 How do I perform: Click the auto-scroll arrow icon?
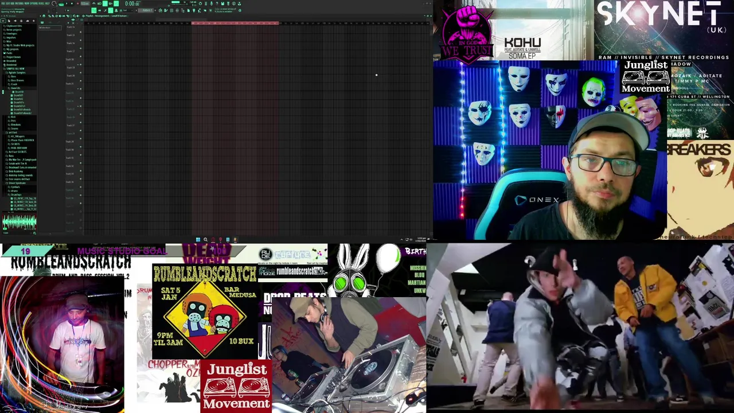click(x=100, y=10)
